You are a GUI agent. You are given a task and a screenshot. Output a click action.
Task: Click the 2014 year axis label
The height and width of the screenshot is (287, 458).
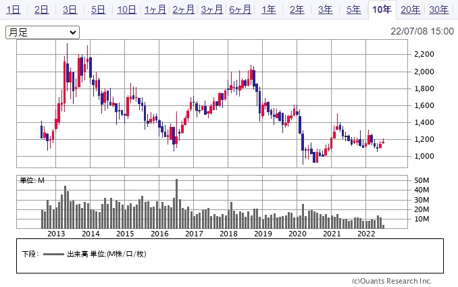tap(91, 234)
